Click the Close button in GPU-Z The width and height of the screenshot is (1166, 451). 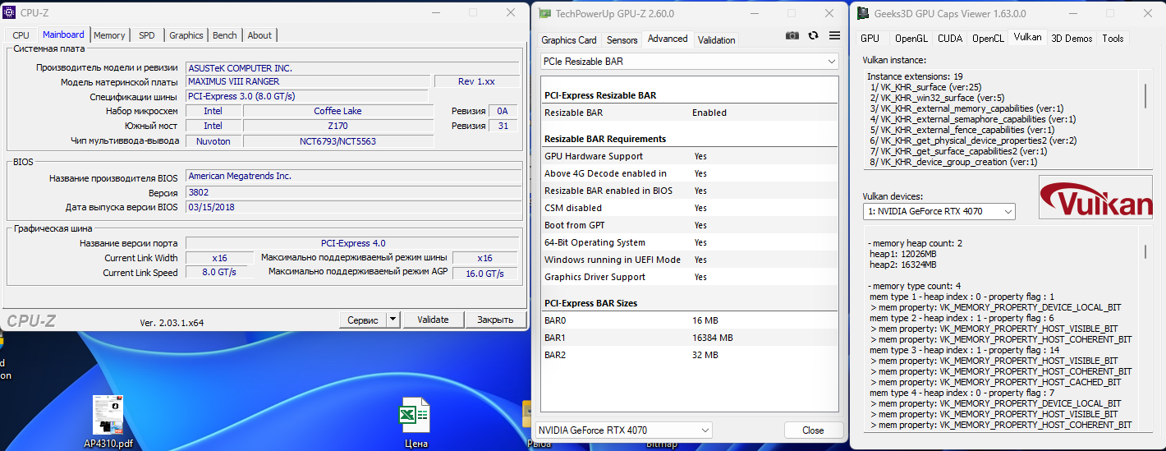813,430
